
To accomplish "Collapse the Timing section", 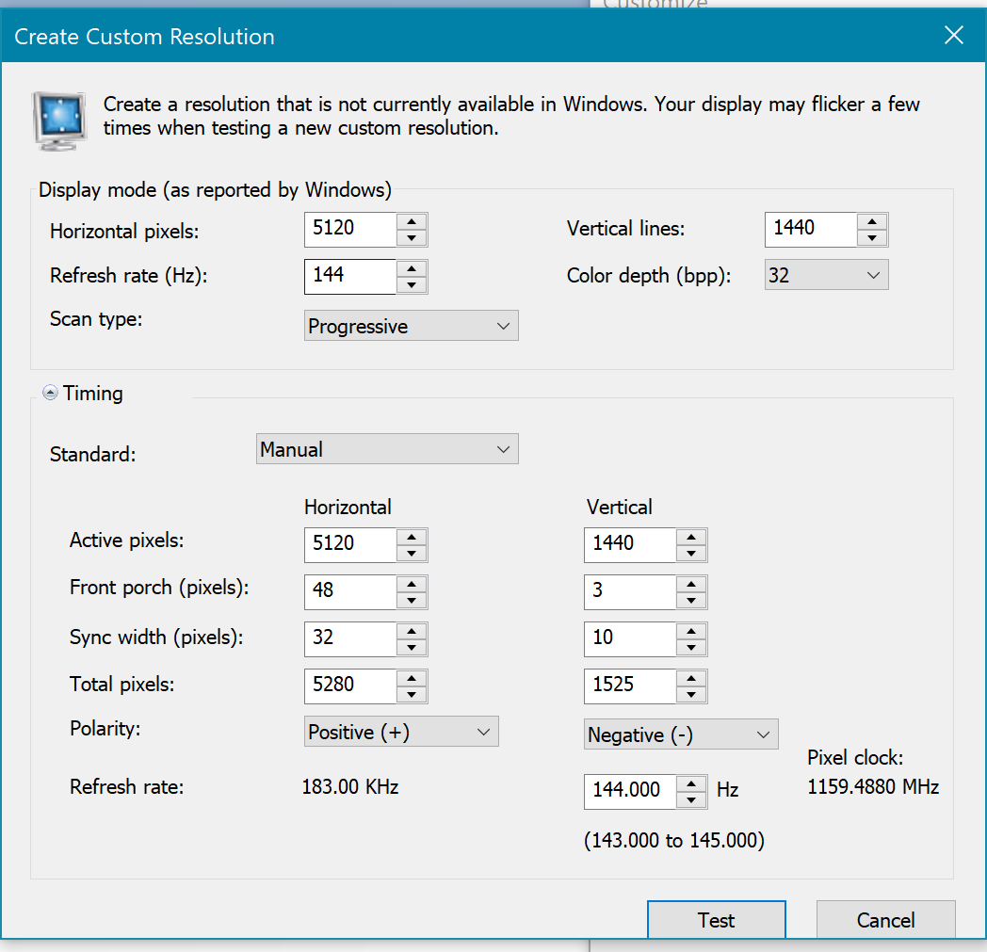I will [x=50, y=394].
